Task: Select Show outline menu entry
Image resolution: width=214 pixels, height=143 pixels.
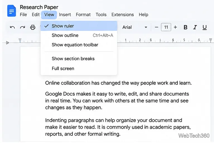Action: tap(79, 35)
